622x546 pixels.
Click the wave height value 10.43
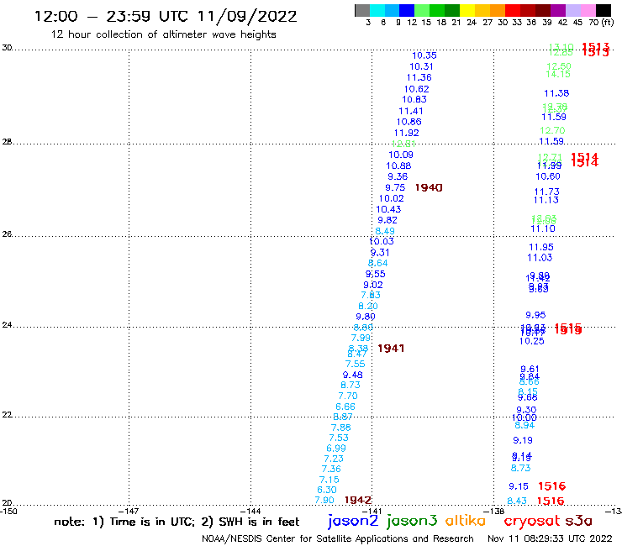click(388, 209)
